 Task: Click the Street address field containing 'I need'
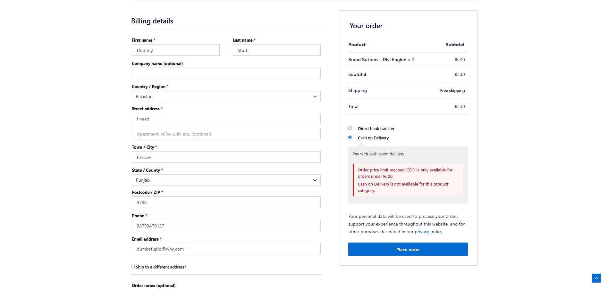(226, 119)
